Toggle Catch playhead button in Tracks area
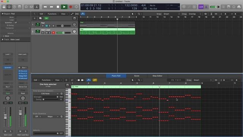 [83, 14]
